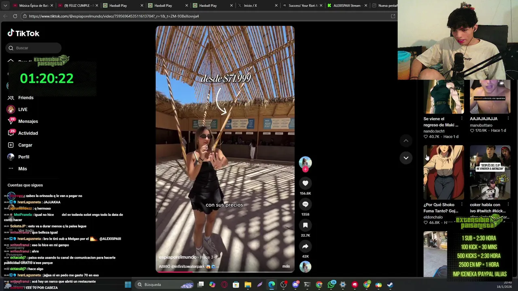Screen dimensions: 518x291
Task: Launch Copilot from the taskbar
Action: point(212,285)
